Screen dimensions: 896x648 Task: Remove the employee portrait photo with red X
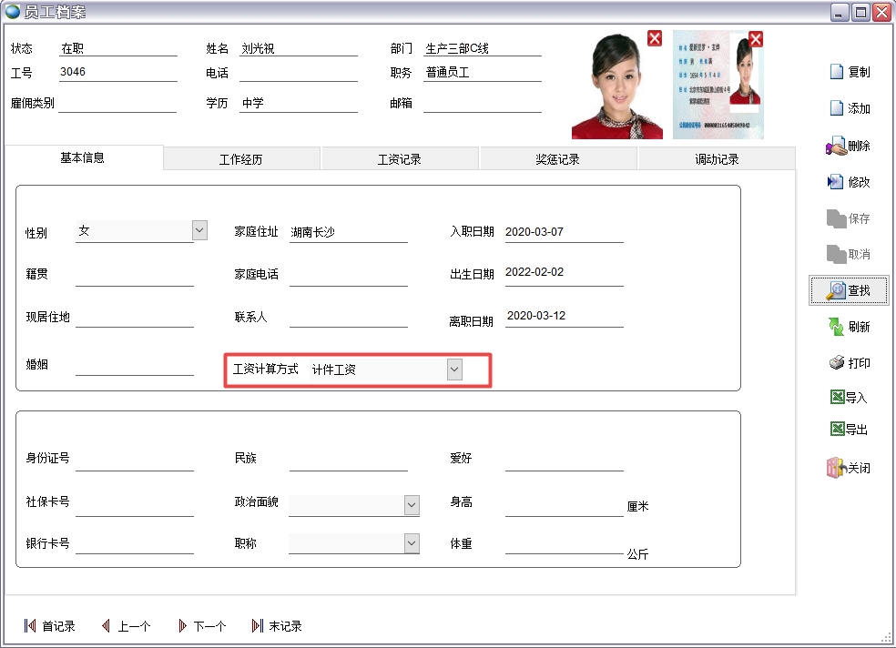pyautogui.click(x=655, y=38)
